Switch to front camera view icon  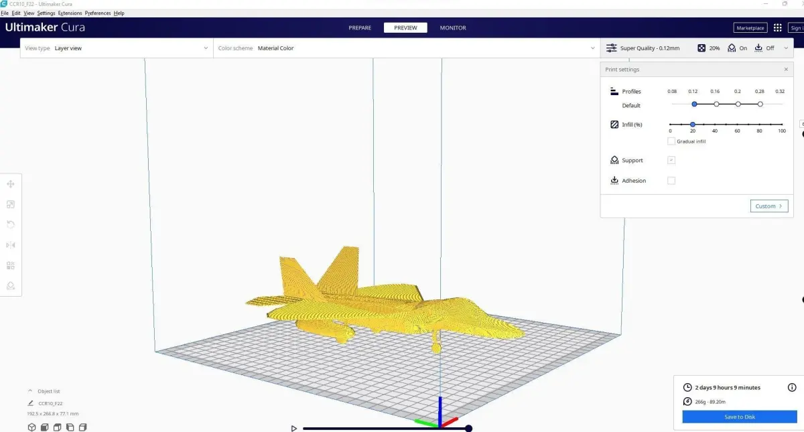tap(44, 427)
